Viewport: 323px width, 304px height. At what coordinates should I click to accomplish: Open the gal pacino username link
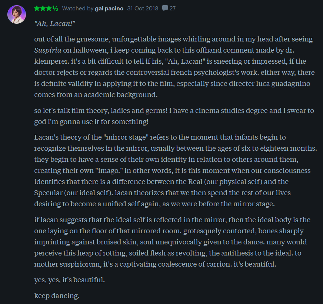(109, 9)
